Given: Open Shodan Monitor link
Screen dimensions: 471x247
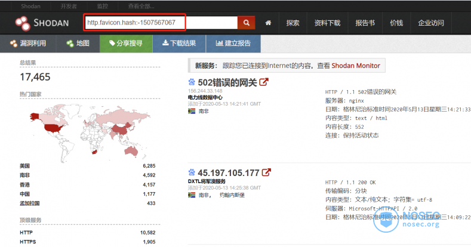Looking at the screenshot, I should point(356,66).
